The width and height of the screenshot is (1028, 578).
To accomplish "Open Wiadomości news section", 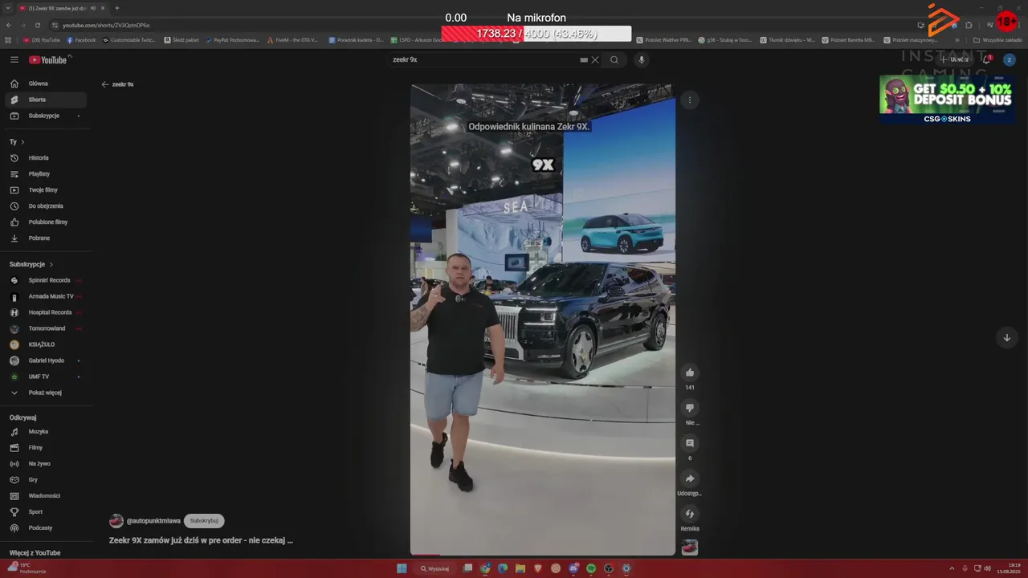I will (x=46, y=496).
